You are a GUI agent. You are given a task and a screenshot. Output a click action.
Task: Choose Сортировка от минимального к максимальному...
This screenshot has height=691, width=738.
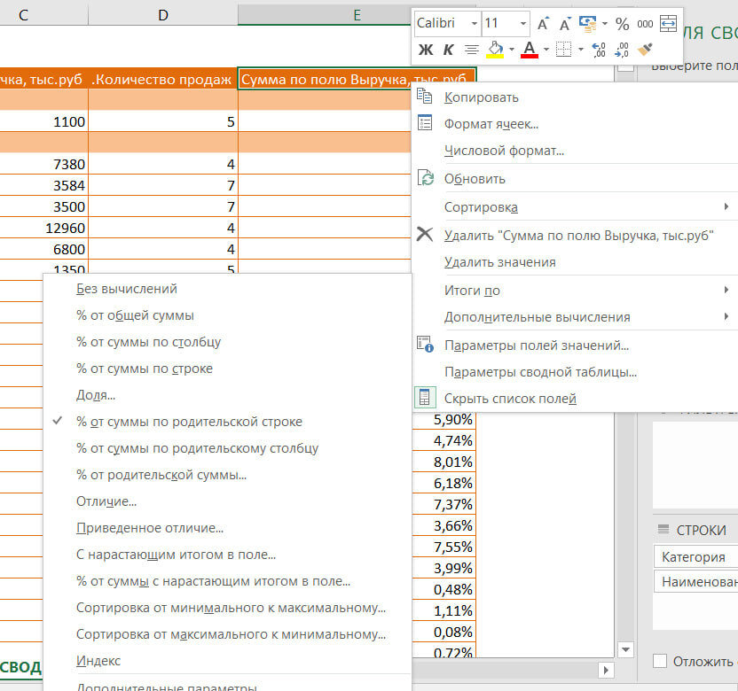tap(232, 608)
